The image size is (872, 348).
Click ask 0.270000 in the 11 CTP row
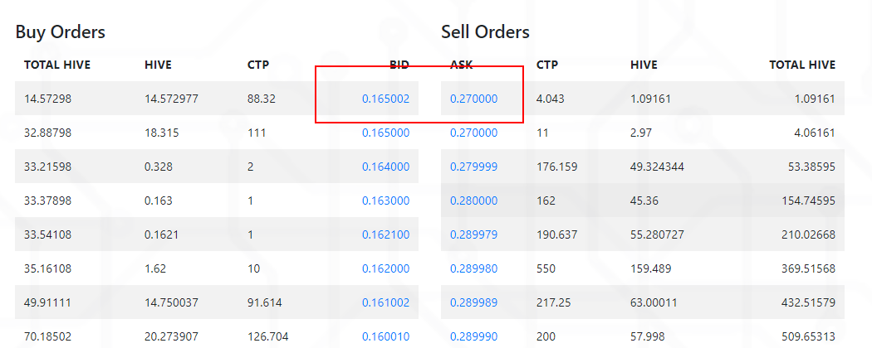tap(474, 133)
